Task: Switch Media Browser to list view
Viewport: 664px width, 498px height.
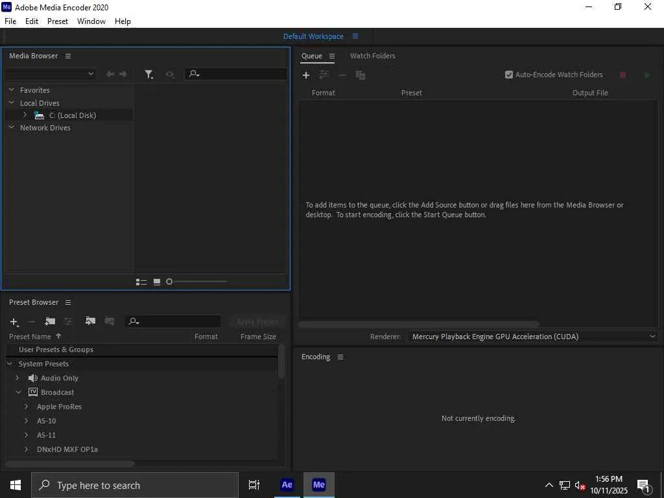Action: pyautogui.click(x=141, y=281)
